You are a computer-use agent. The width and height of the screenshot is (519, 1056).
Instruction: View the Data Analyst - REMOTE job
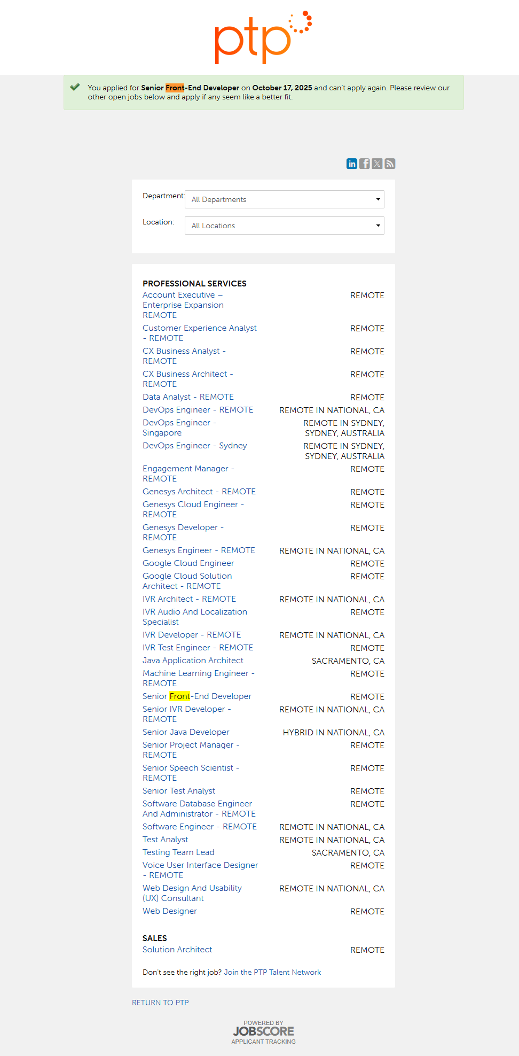point(188,397)
